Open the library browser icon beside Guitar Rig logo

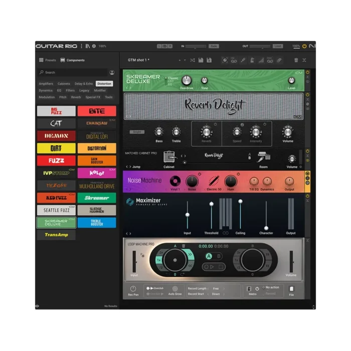click(x=88, y=46)
